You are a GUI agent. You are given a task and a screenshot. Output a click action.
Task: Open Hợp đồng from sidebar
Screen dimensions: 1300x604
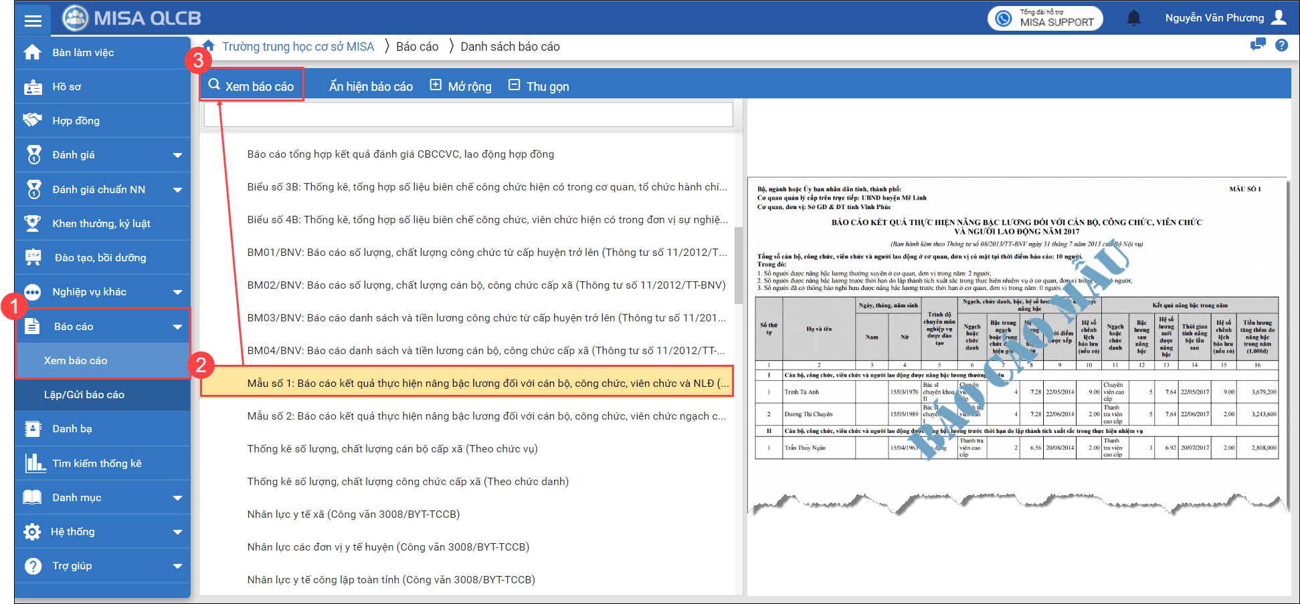[x=76, y=121]
